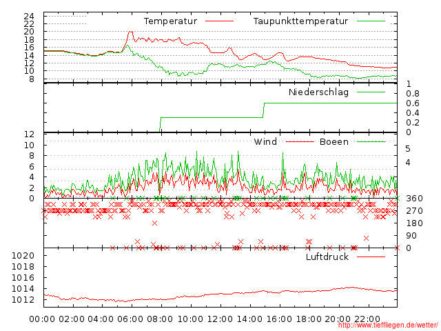Click the 20:00 time axis label

(338, 319)
